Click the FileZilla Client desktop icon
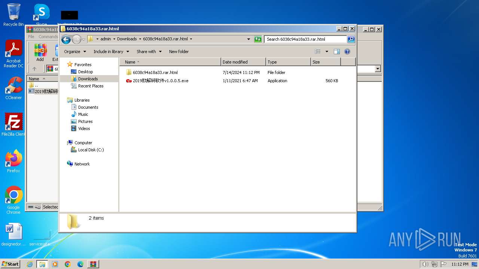479x269 pixels. (13, 125)
